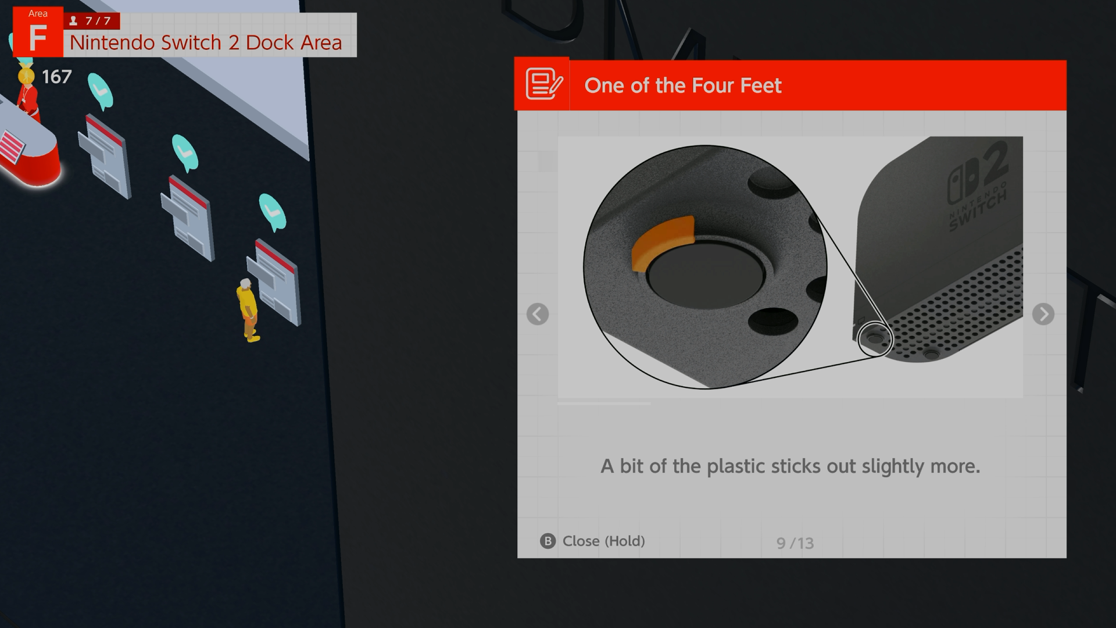Go to the previous info page arrow
Viewport: 1116px width, 628px height.
pos(537,314)
